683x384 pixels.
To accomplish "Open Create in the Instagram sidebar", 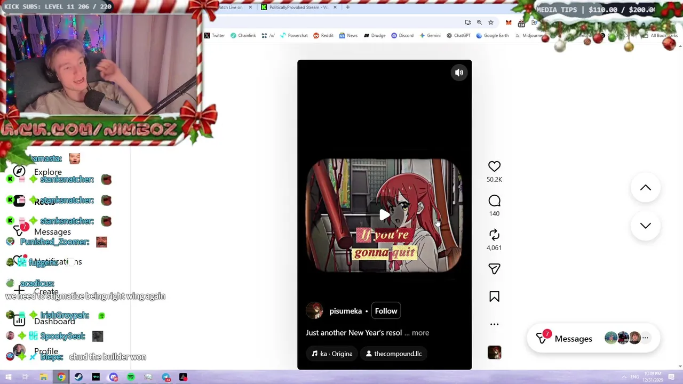I will [36, 291].
